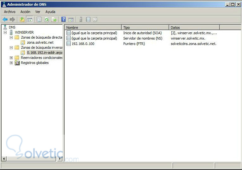
Task: Click 'Inicio de autoridad (SOA)' type cell
Action: click(142, 33)
